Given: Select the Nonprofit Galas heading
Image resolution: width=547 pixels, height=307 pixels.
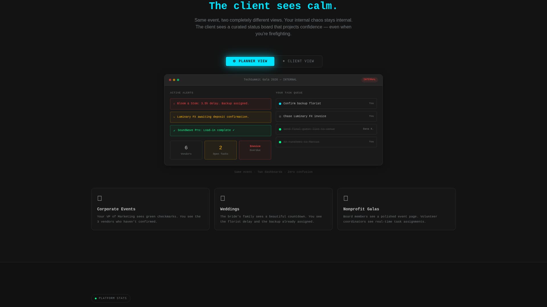Looking at the screenshot, I should (361, 209).
